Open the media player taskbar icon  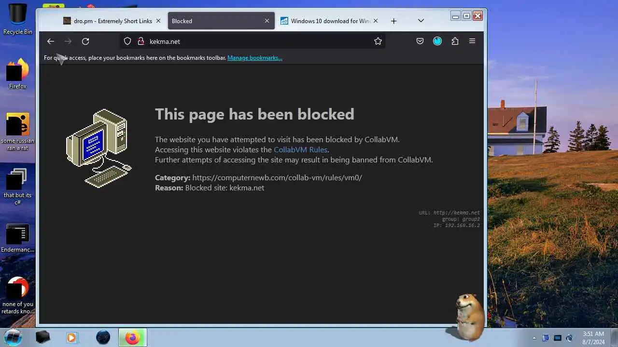(x=71, y=337)
